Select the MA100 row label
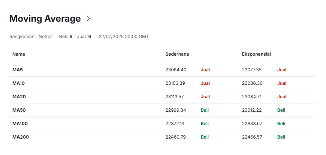Screen dimensions: 326x155 pos(20,124)
